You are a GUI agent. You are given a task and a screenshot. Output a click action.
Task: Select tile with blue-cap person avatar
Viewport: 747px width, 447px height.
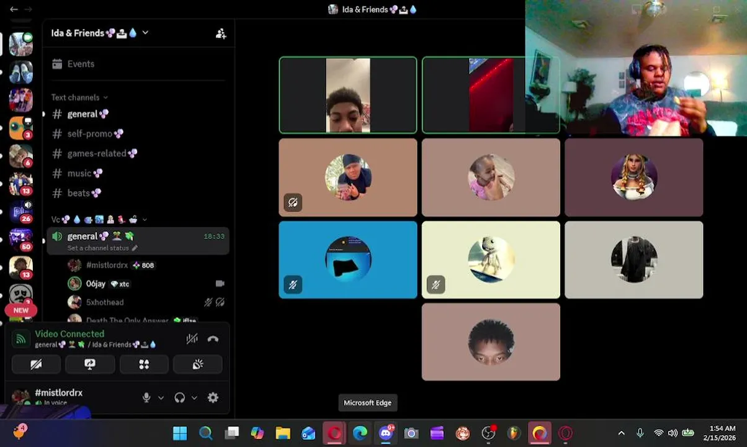348,178
